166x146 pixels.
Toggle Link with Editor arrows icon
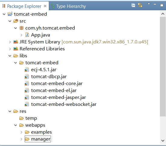pos(140,5)
